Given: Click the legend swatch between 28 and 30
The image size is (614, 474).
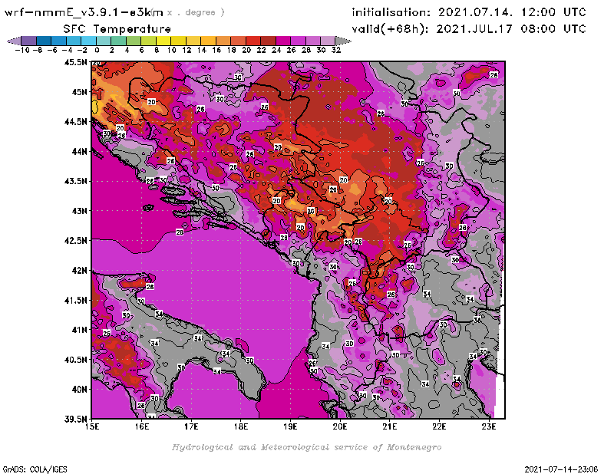Looking at the screenshot, I should click(313, 41).
